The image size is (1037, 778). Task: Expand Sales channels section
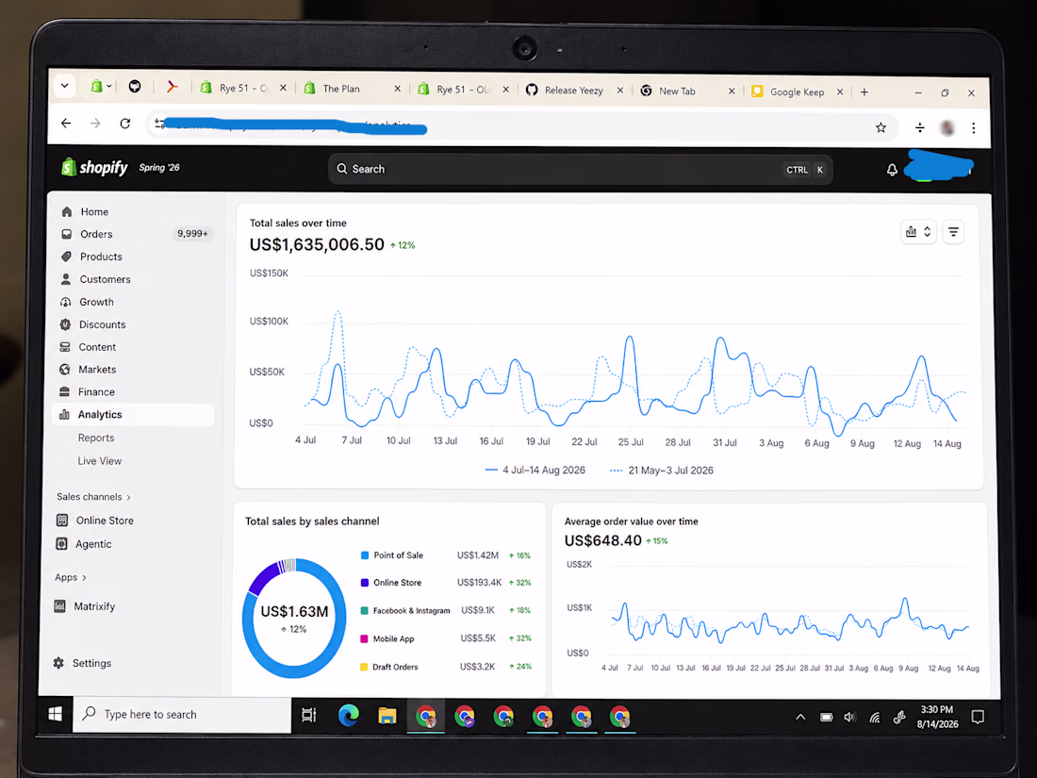pyautogui.click(x=93, y=497)
